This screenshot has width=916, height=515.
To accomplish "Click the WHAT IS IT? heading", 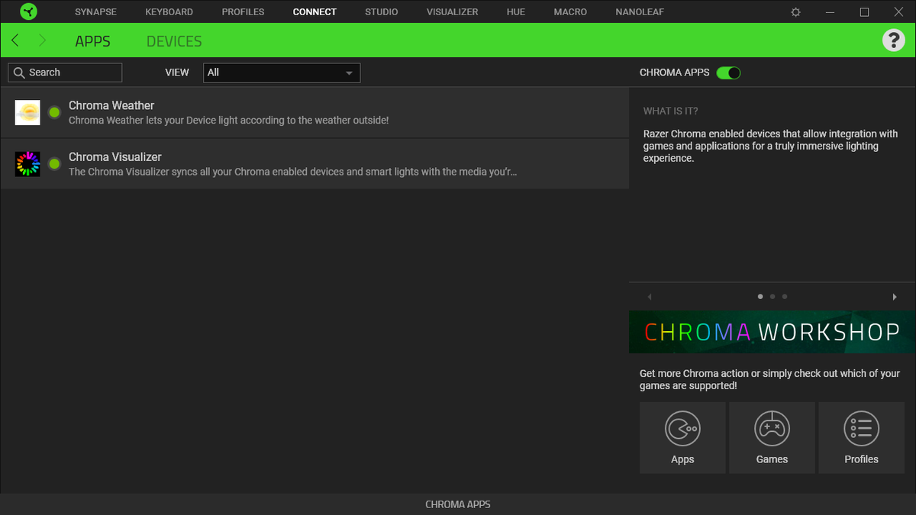I will point(670,111).
